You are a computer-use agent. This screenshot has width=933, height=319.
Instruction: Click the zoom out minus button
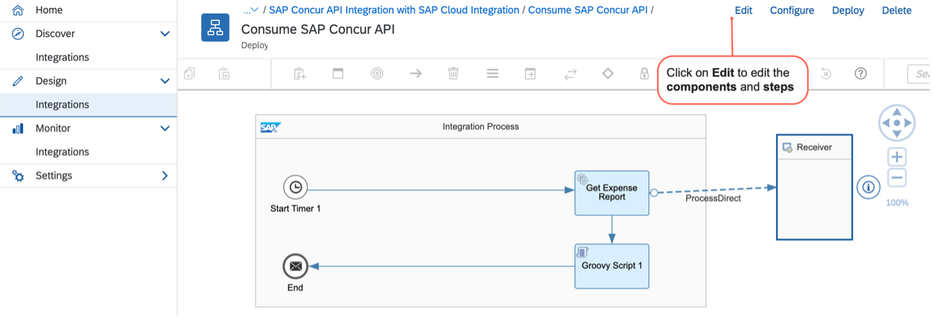[x=897, y=178]
